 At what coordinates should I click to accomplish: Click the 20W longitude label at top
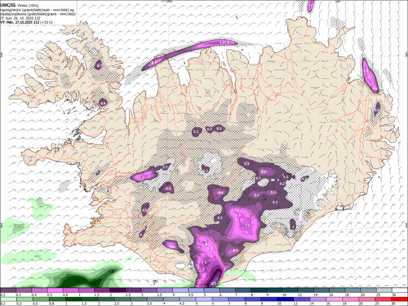170,2
